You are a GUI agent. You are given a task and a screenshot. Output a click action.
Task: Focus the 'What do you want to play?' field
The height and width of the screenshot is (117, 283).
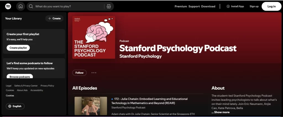click(x=70, y=6)
